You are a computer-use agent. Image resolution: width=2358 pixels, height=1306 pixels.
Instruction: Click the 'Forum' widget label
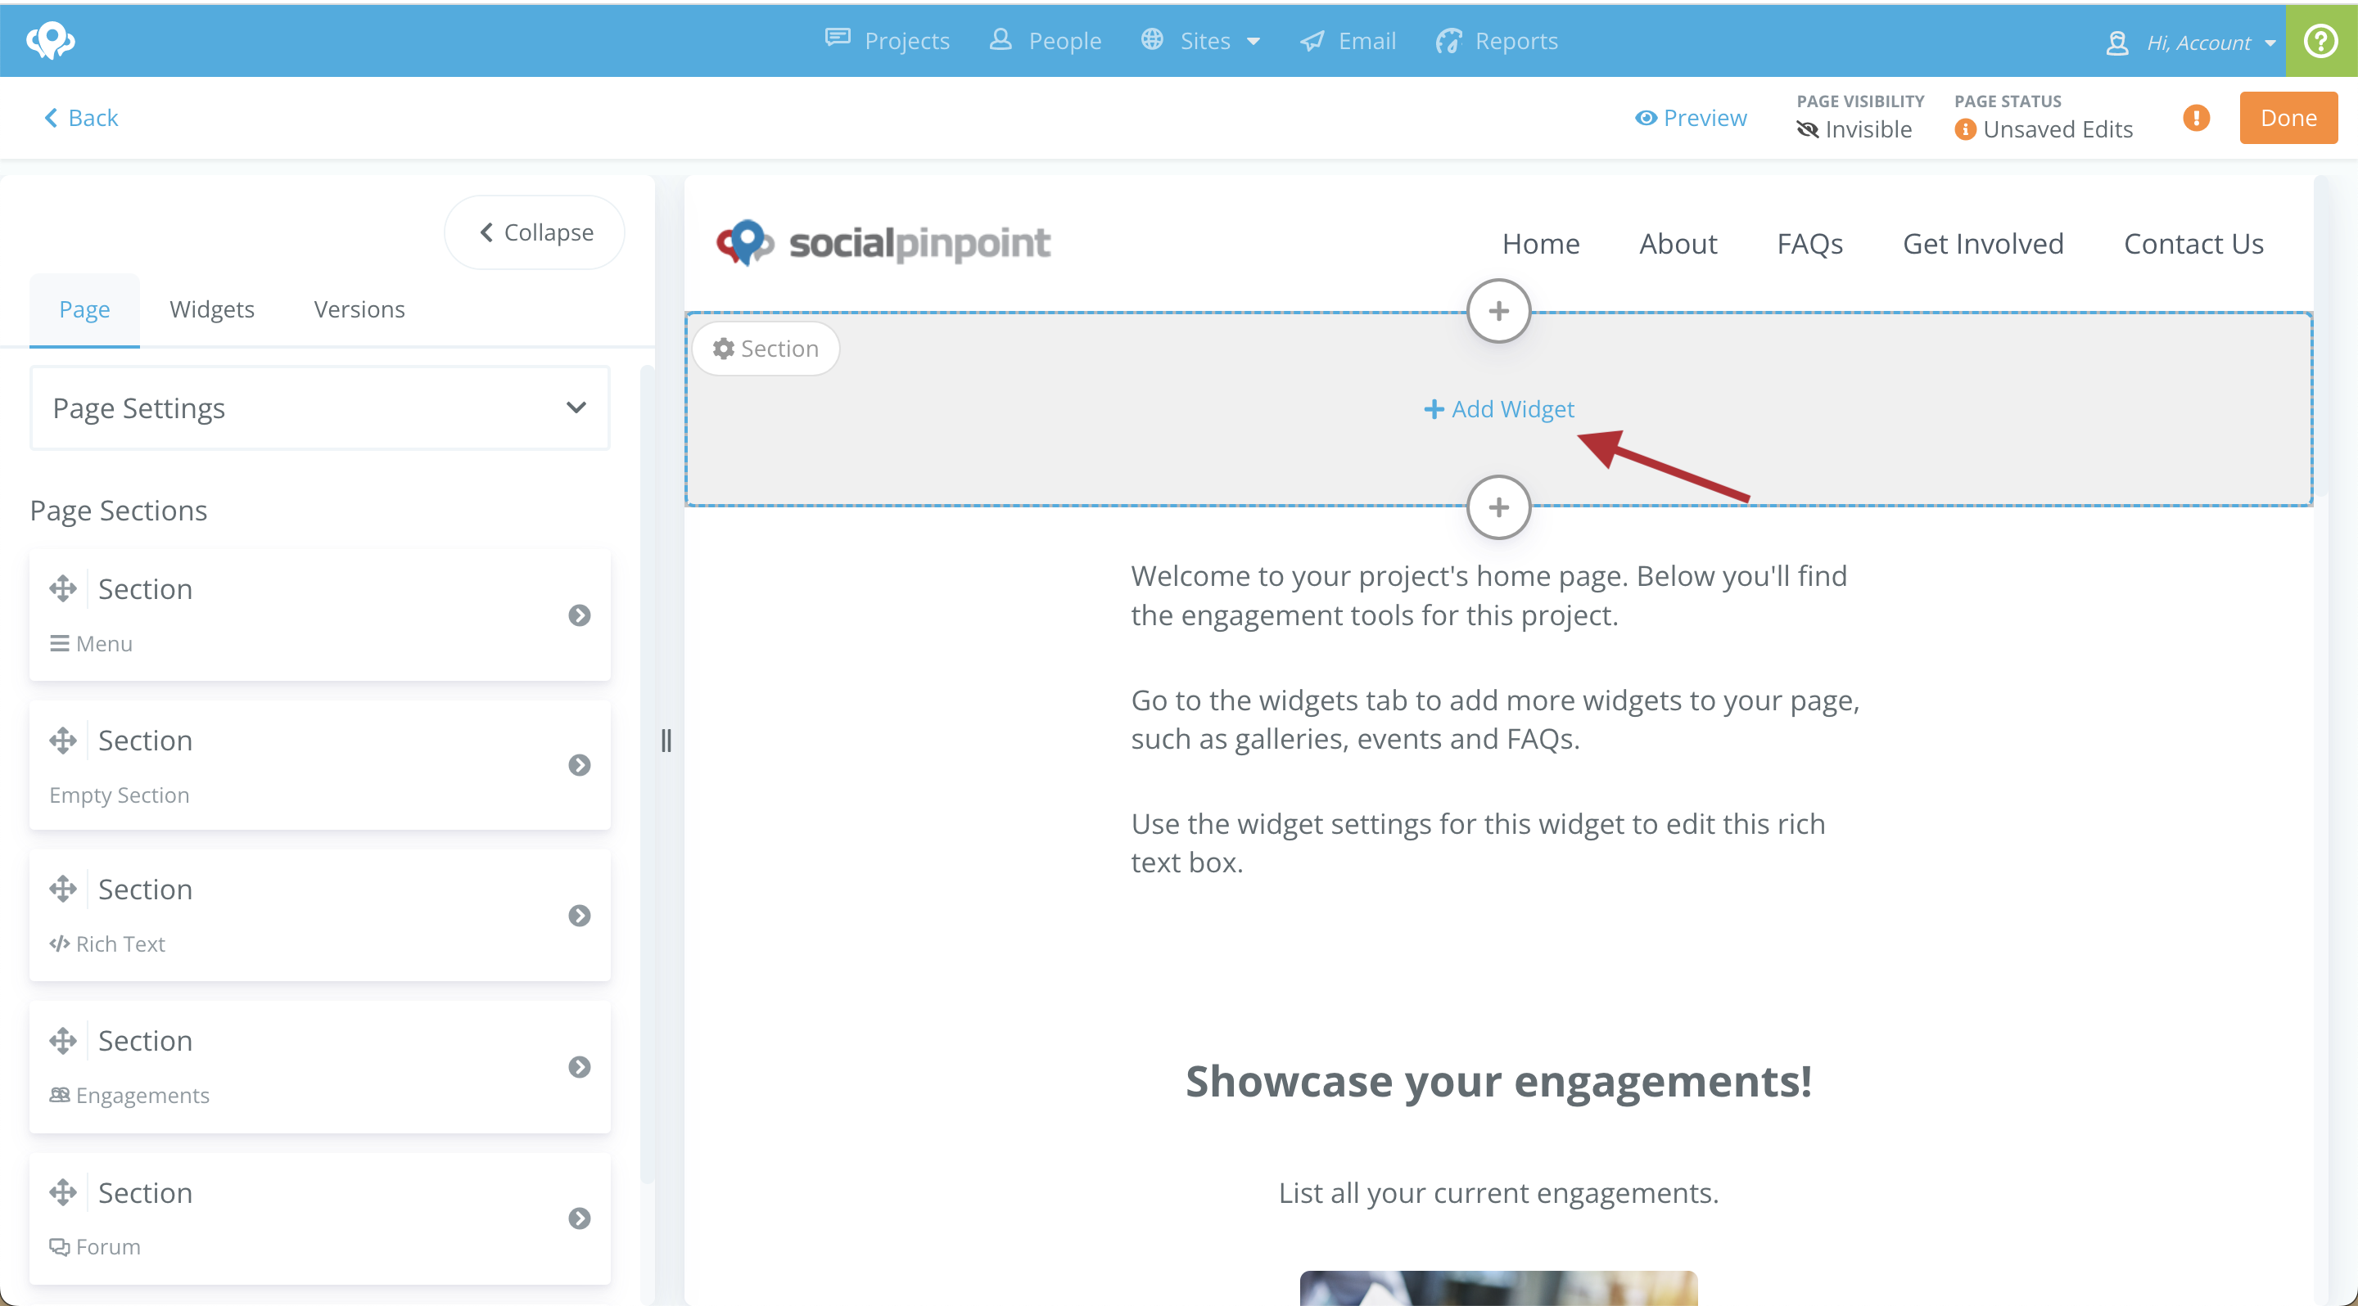[x=108, y=1246]
